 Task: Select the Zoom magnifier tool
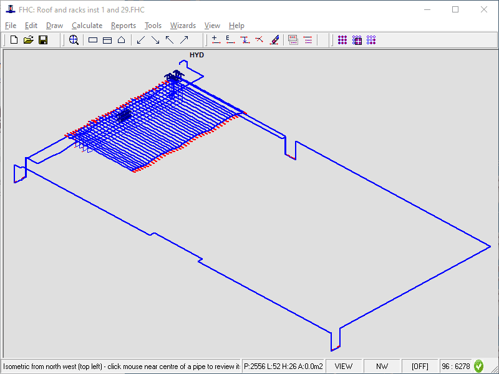(74, 40)
